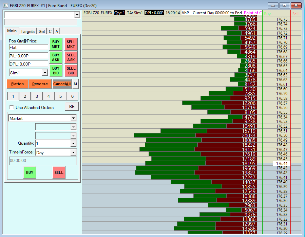Click the SELL ASK button
This screenshot has height=237, width=305.
tap(71, 57)
